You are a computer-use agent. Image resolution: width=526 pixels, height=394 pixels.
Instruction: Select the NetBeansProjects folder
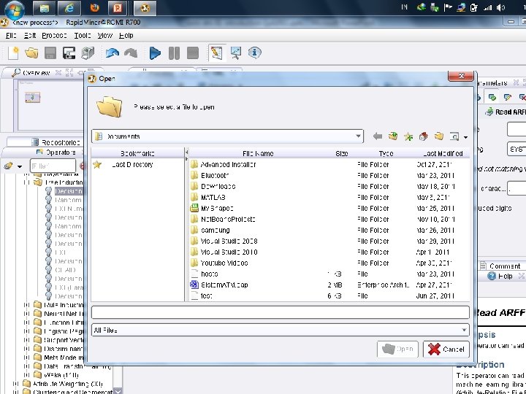click(228, 220)
